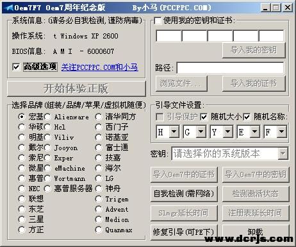Click the first key segment input box
This screenshot has height=247, width=296.
point(169,36)
